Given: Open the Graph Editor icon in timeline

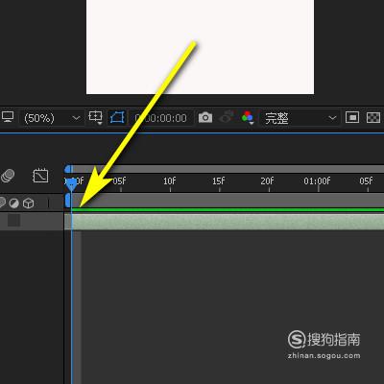Looking at the screenshot, I should (40, 176).
